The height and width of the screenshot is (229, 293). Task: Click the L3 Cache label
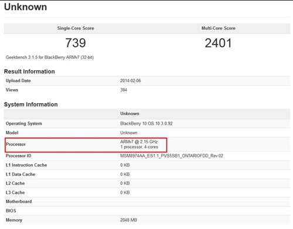click(x=15, y=193)
